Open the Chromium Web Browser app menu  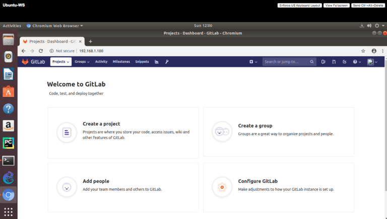coord(54,26)
